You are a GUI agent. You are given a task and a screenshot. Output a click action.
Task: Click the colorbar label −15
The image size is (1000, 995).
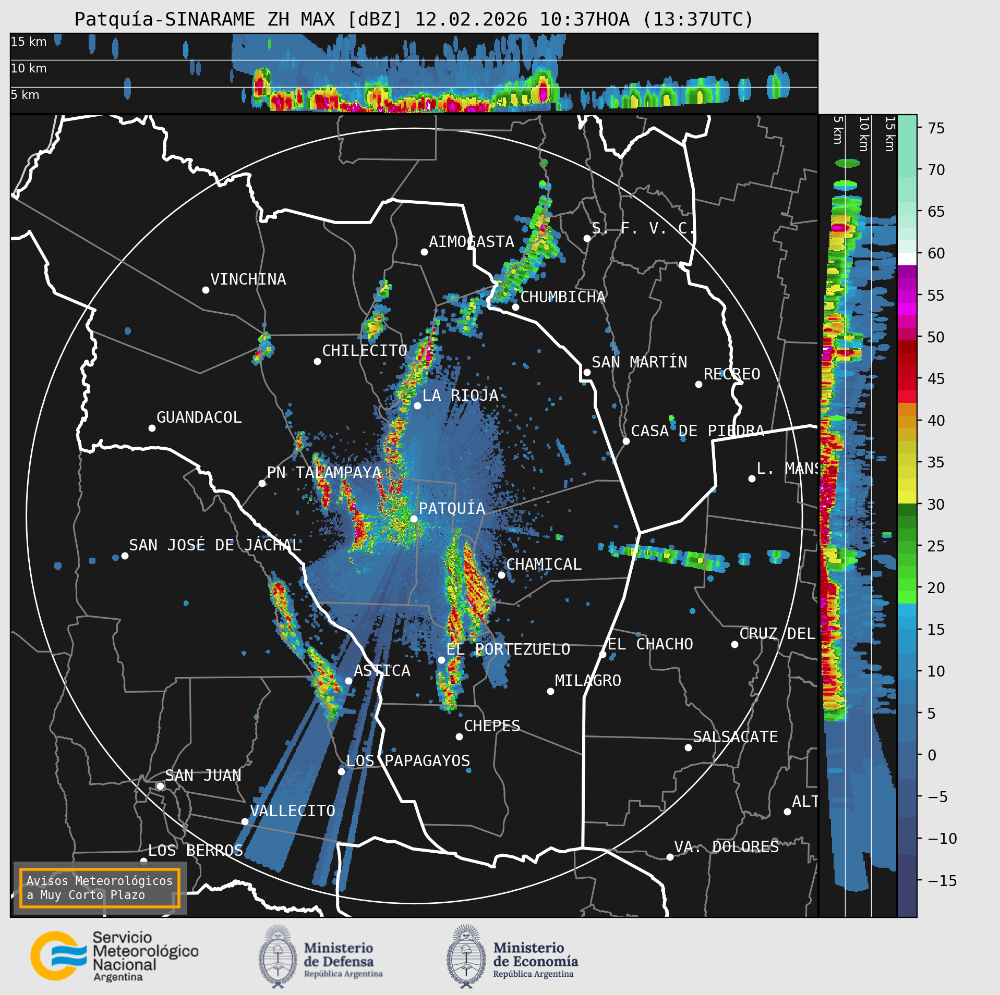[942, 881]
